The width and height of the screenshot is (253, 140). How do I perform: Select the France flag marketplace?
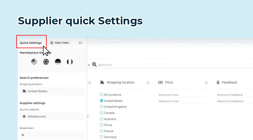click(70, 62)
